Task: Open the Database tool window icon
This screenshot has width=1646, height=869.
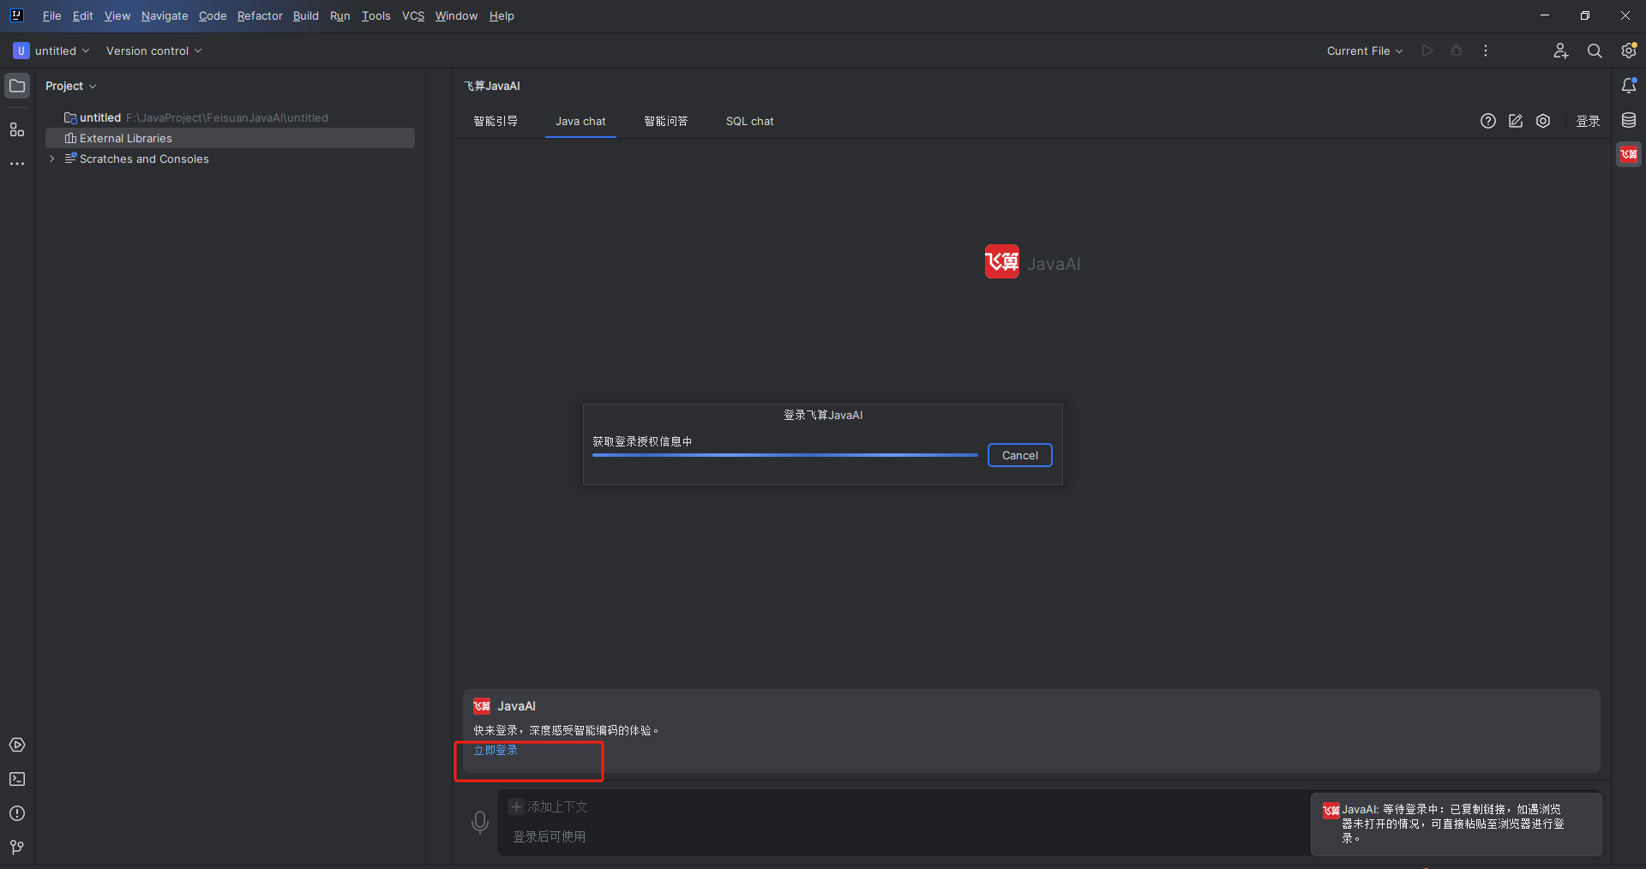Action: point(1629,120)
